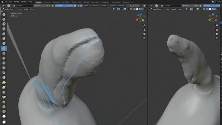
Task: Select the Snake Hook brush tool
Action: (4, 87)
